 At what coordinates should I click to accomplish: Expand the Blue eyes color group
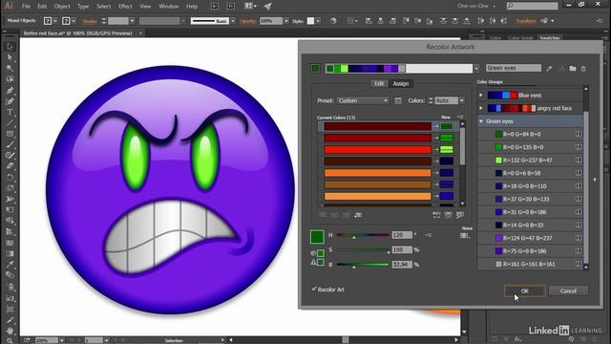481,96
